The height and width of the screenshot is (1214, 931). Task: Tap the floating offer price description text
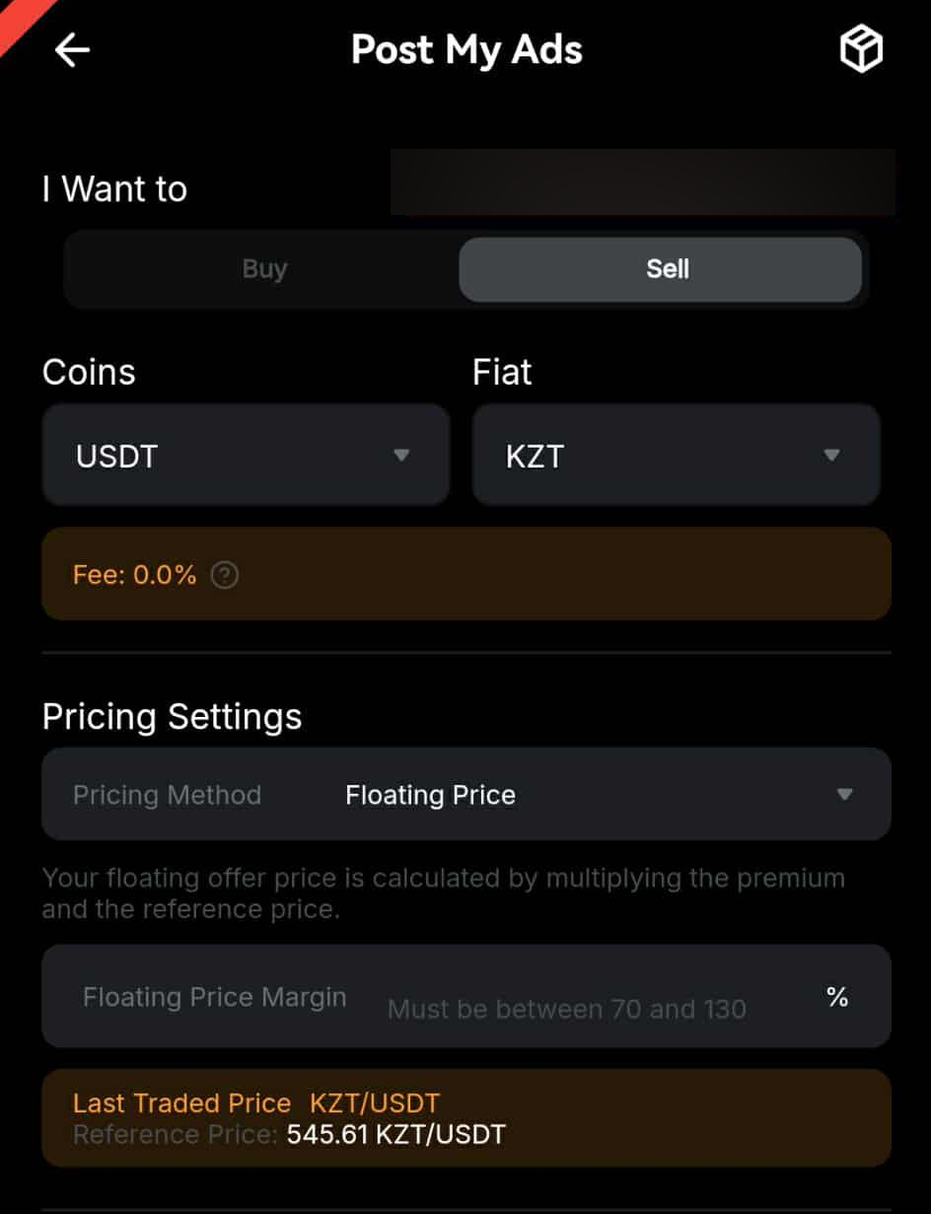pyautogui.click(x=443, y=893)
